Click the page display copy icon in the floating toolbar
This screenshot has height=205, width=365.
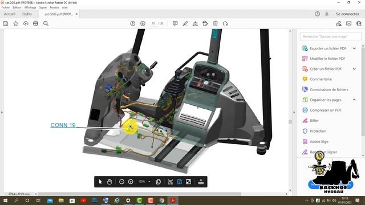pyautogui.click(x=159, y=182)
